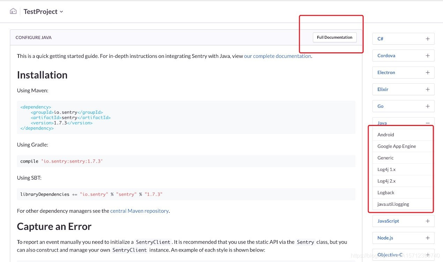Screen dimensions: 443x262
Task: Select java.util.logging integration
Action: click(x=403, y=204)
